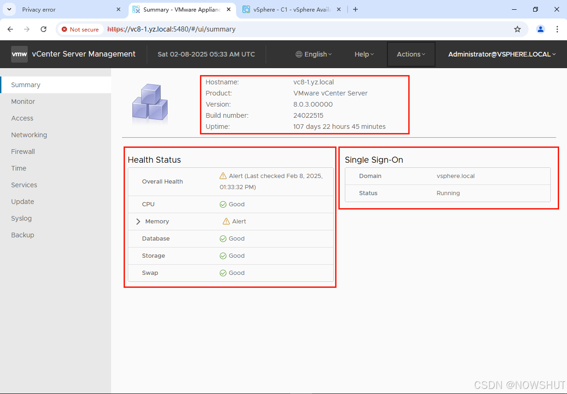Image resolution: width=567 pixels, height=394 pixels.
Task: Select Summary in the sidebar
Action: pos(56,85)
